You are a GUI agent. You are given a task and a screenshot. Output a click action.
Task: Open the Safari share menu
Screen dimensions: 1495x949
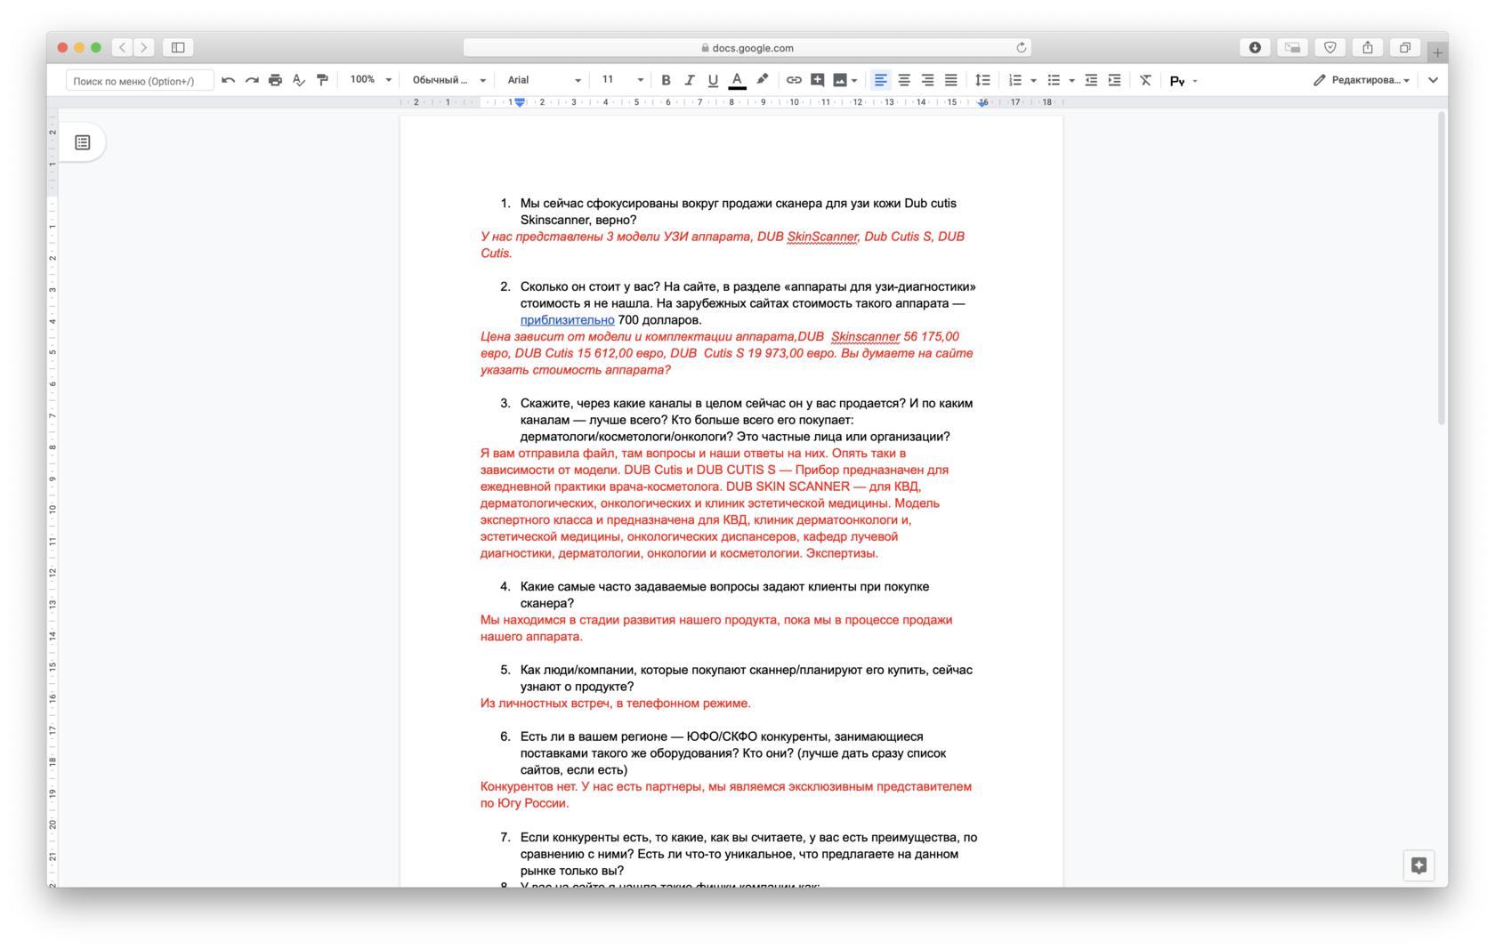(x=1368, y=47)
